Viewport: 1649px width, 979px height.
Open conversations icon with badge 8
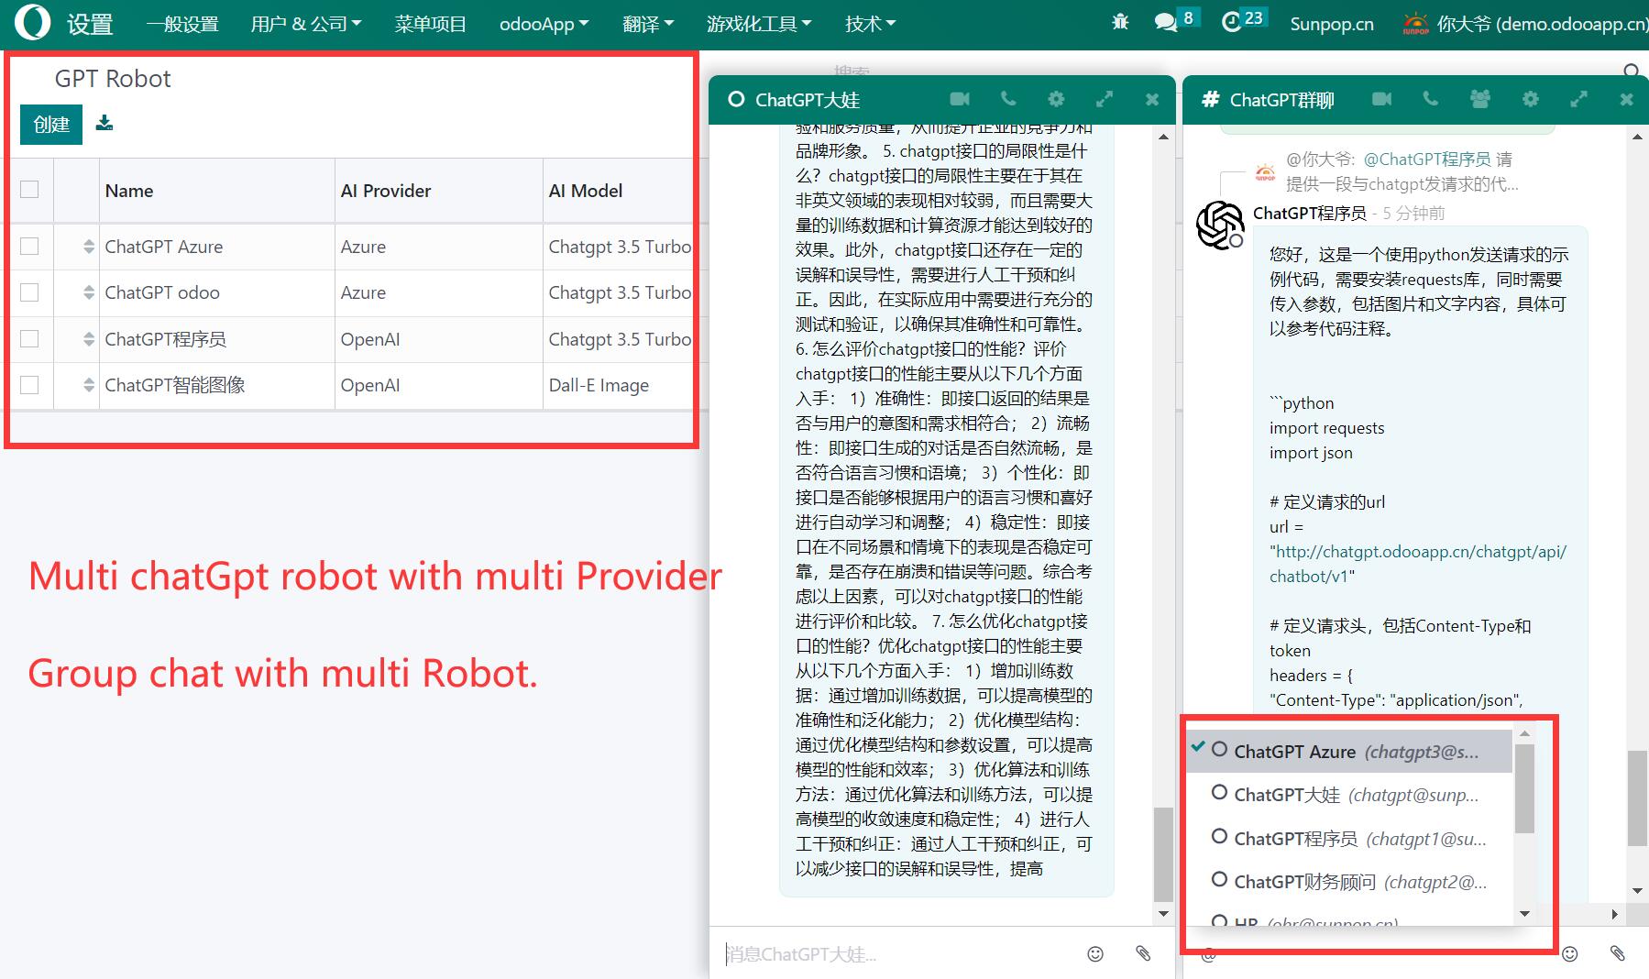coord(1166,22)
